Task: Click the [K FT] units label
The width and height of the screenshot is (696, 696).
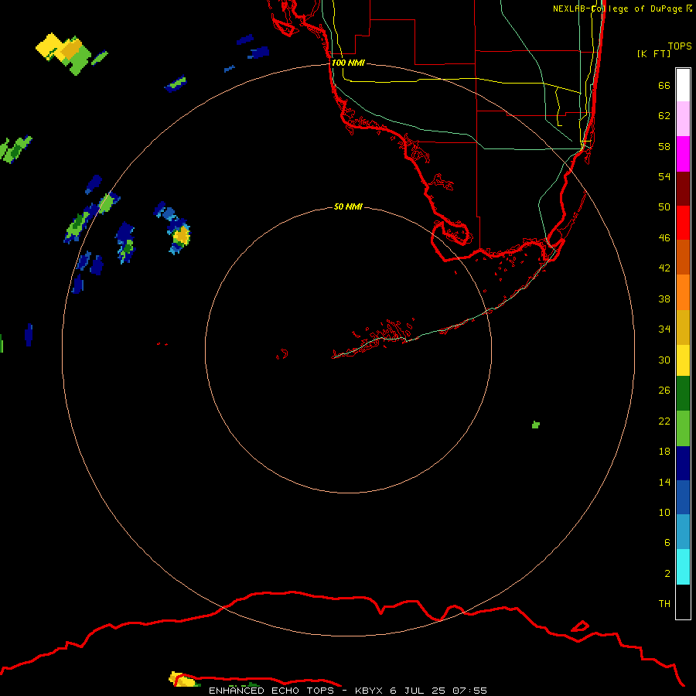Action: (x=653, y=53)
